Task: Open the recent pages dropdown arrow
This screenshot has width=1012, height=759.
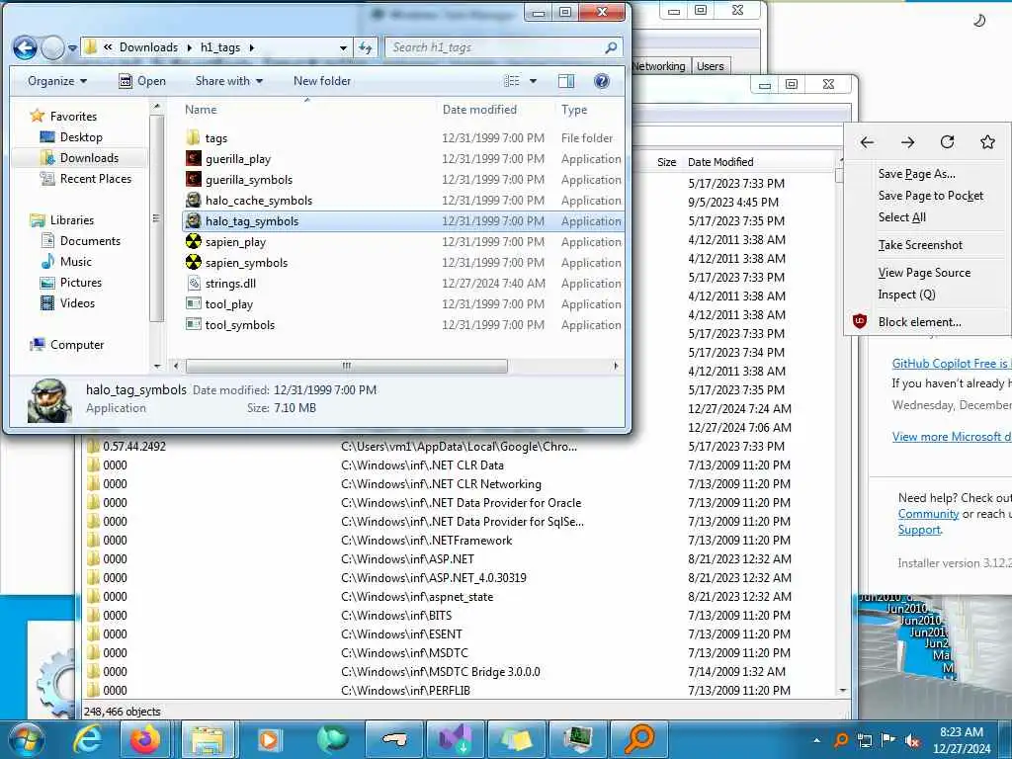Action: click(72, 47)
